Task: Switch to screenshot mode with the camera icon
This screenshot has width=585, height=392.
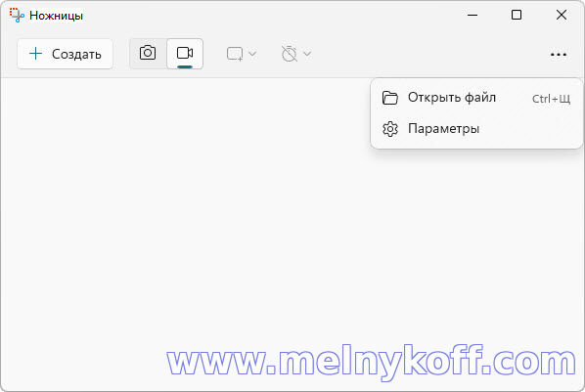Action: [148, 54]
